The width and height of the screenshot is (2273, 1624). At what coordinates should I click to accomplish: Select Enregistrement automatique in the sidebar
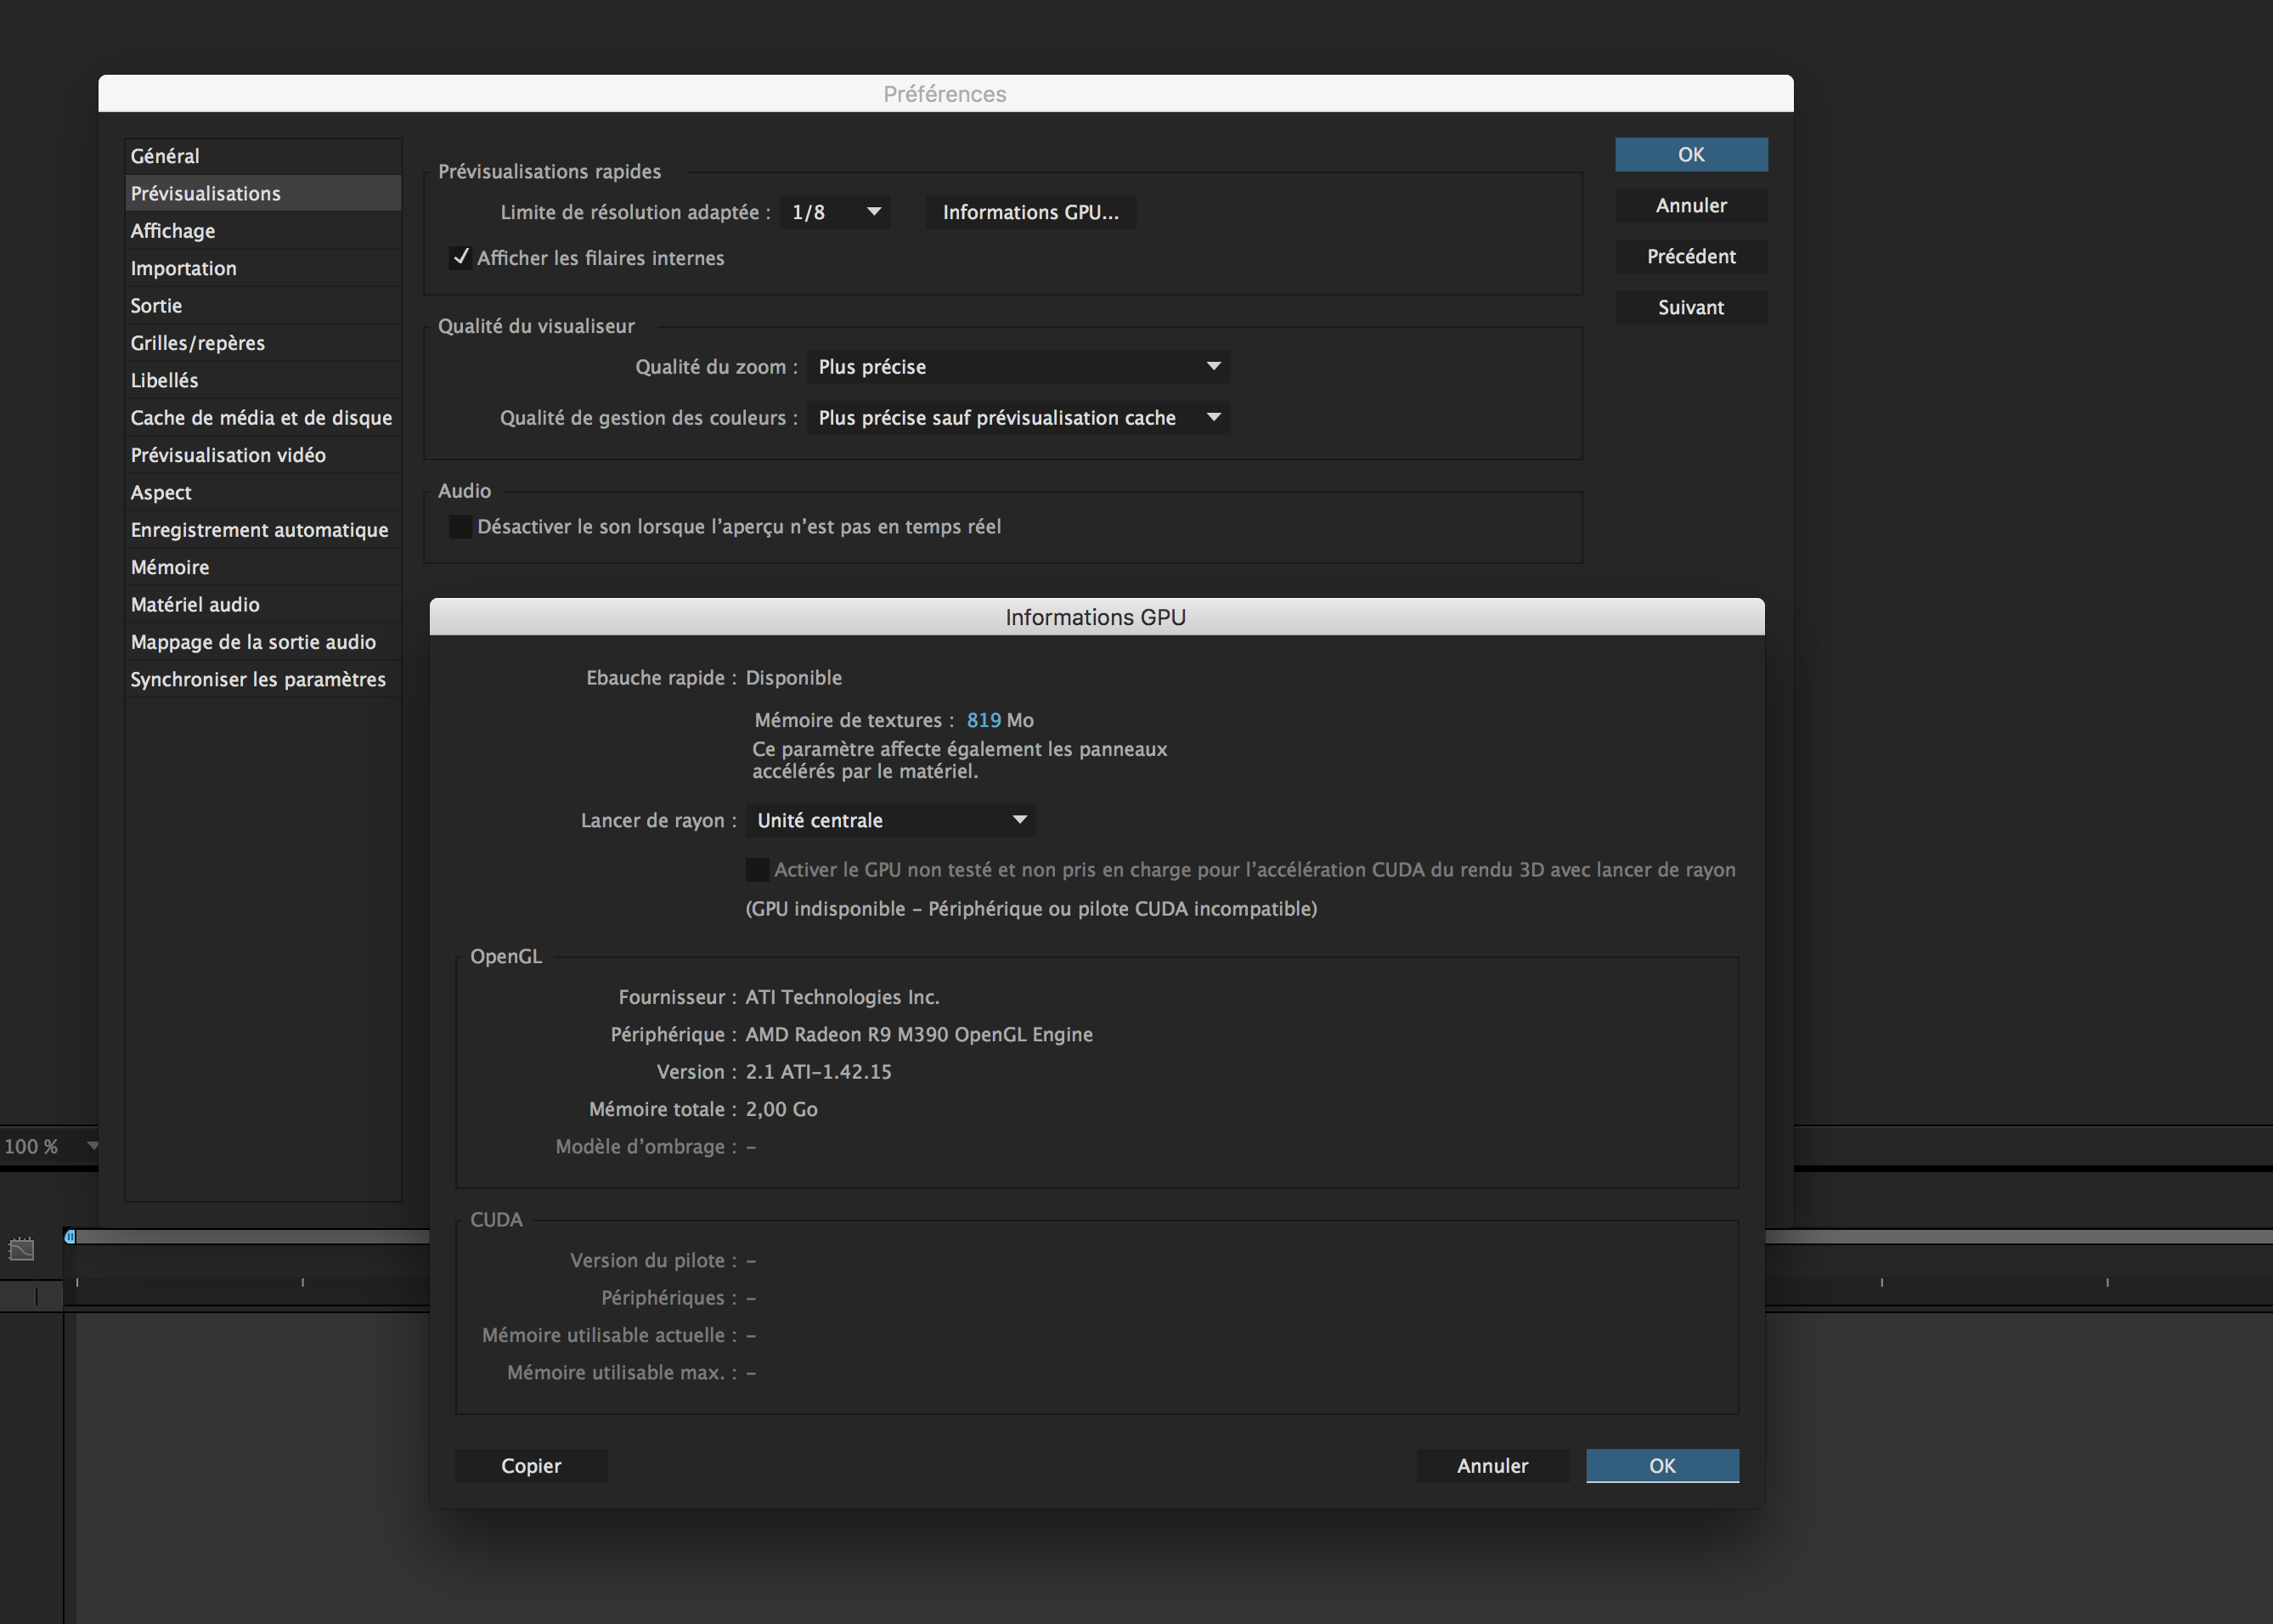[x=259, y=530]
